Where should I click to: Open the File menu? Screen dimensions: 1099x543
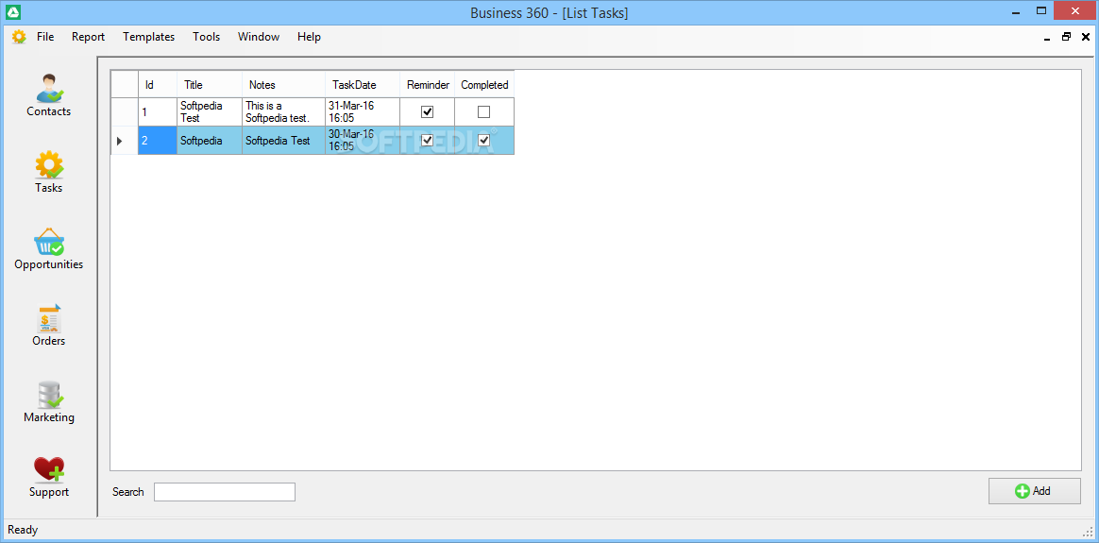(x=45, y=37)
